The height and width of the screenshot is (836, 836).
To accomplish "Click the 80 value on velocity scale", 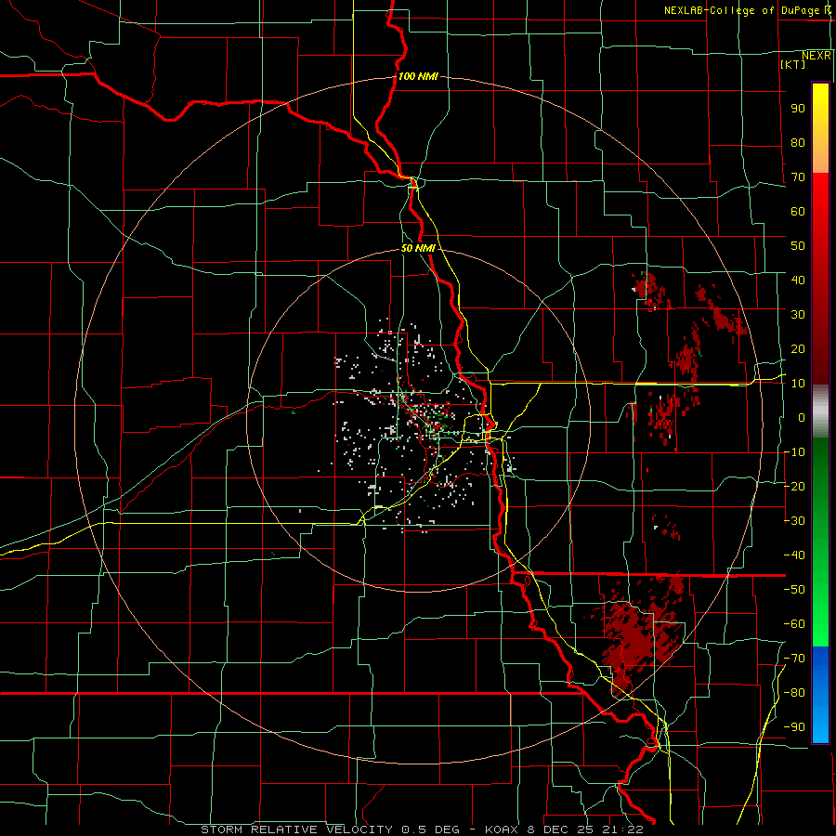I will (x=798, y=143).
